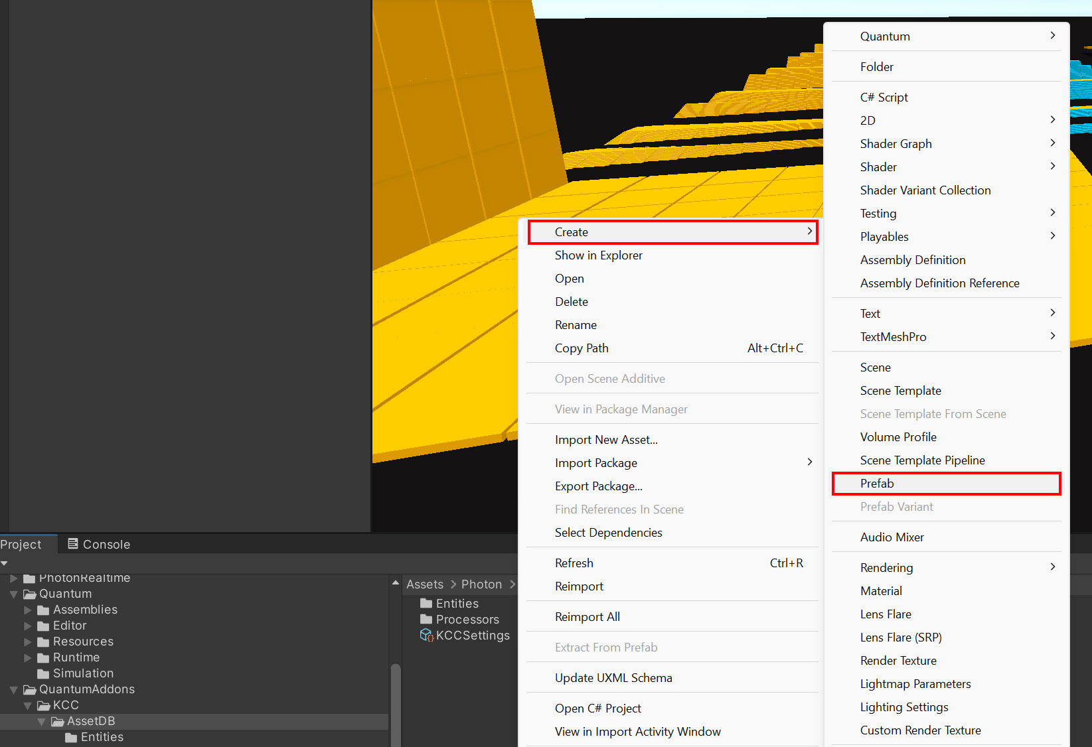This screenshot has width=1092, height=747.
Task: Expand the Runtime folder
Action: click(28, 657)
